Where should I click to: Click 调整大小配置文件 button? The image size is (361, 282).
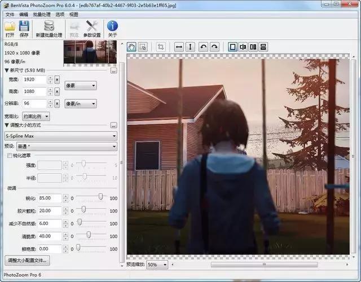coord(27,261)
